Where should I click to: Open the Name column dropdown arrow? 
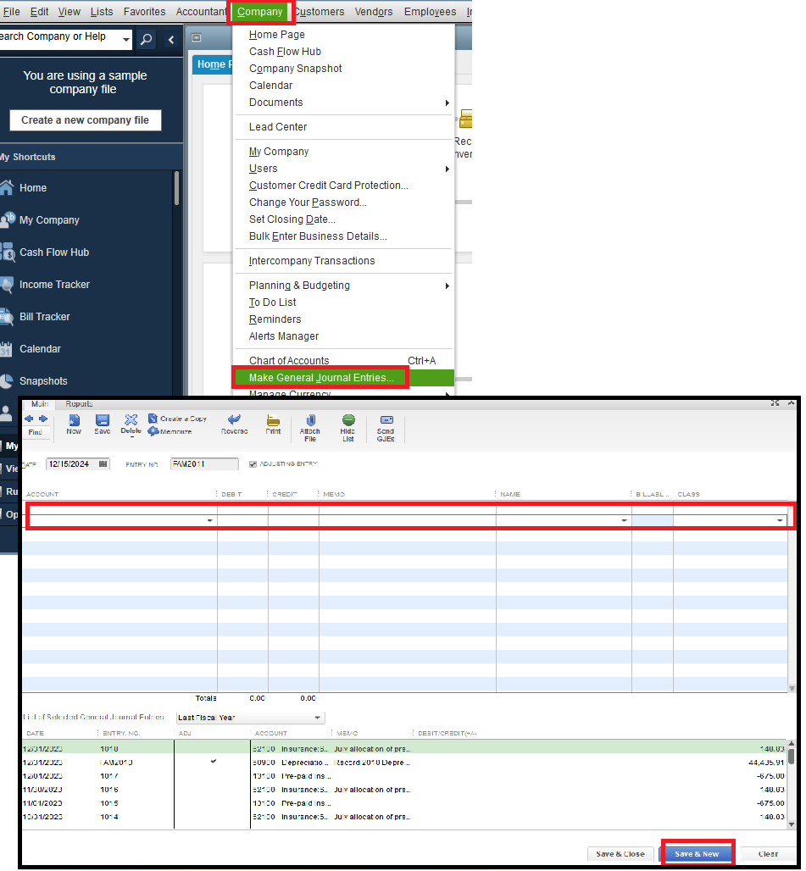pyautogui.click(x=625, y=520)
